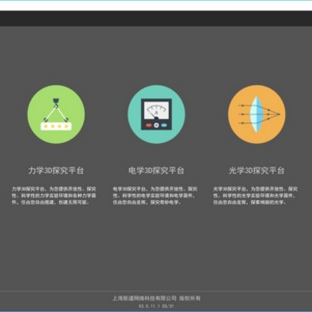Image resolution: width=312 pixels, height=312 pixels.
Task: Select the 力学3D探究平台 title
Action: click(56, 171)
